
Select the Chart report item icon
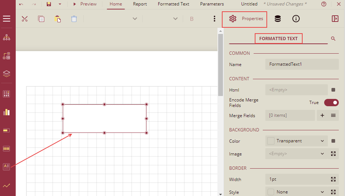tap(7, 112)
